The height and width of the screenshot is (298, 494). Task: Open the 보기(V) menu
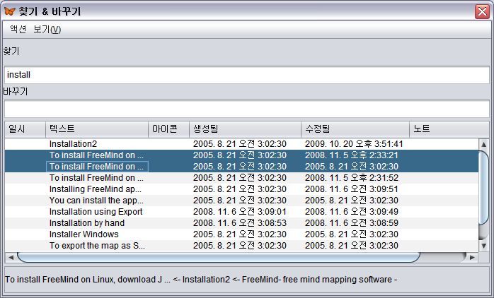[x=47, y=30]
